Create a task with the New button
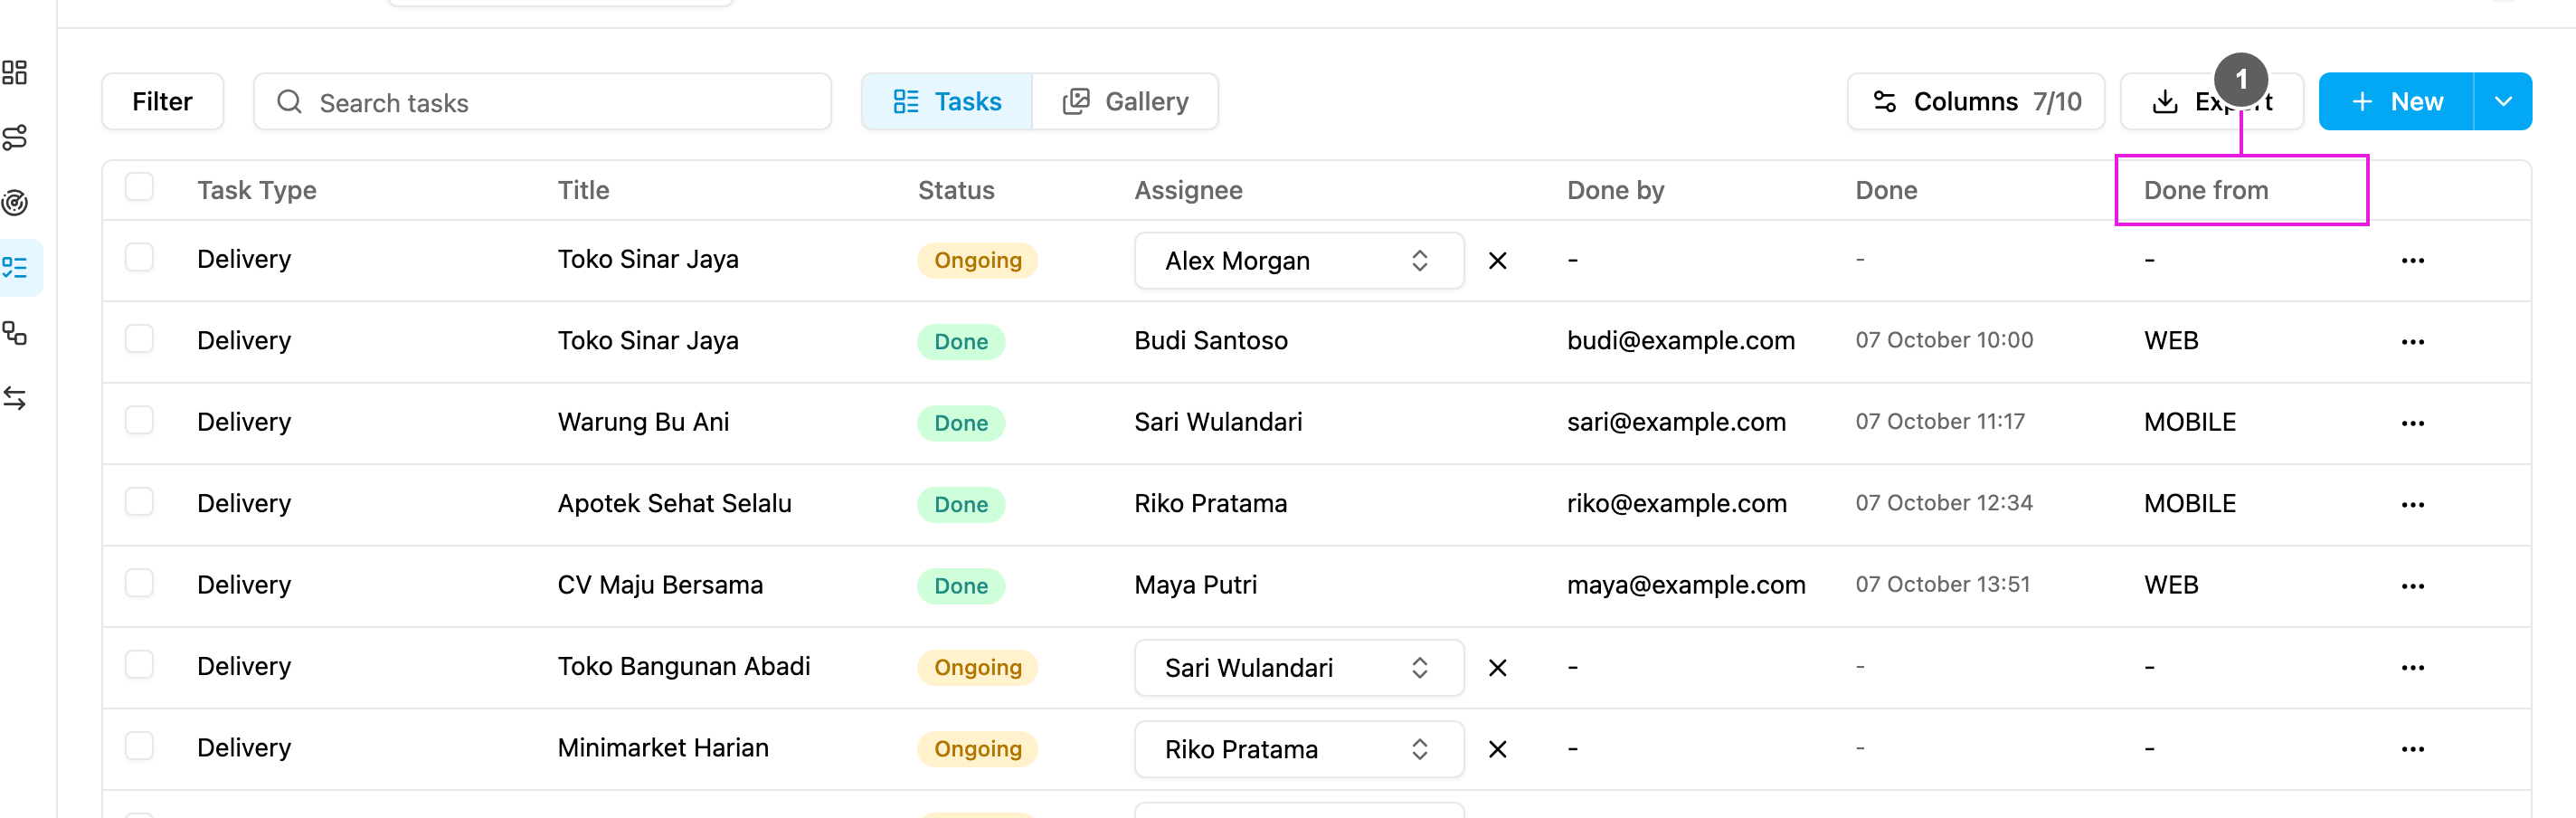 tap(2396, 101)
